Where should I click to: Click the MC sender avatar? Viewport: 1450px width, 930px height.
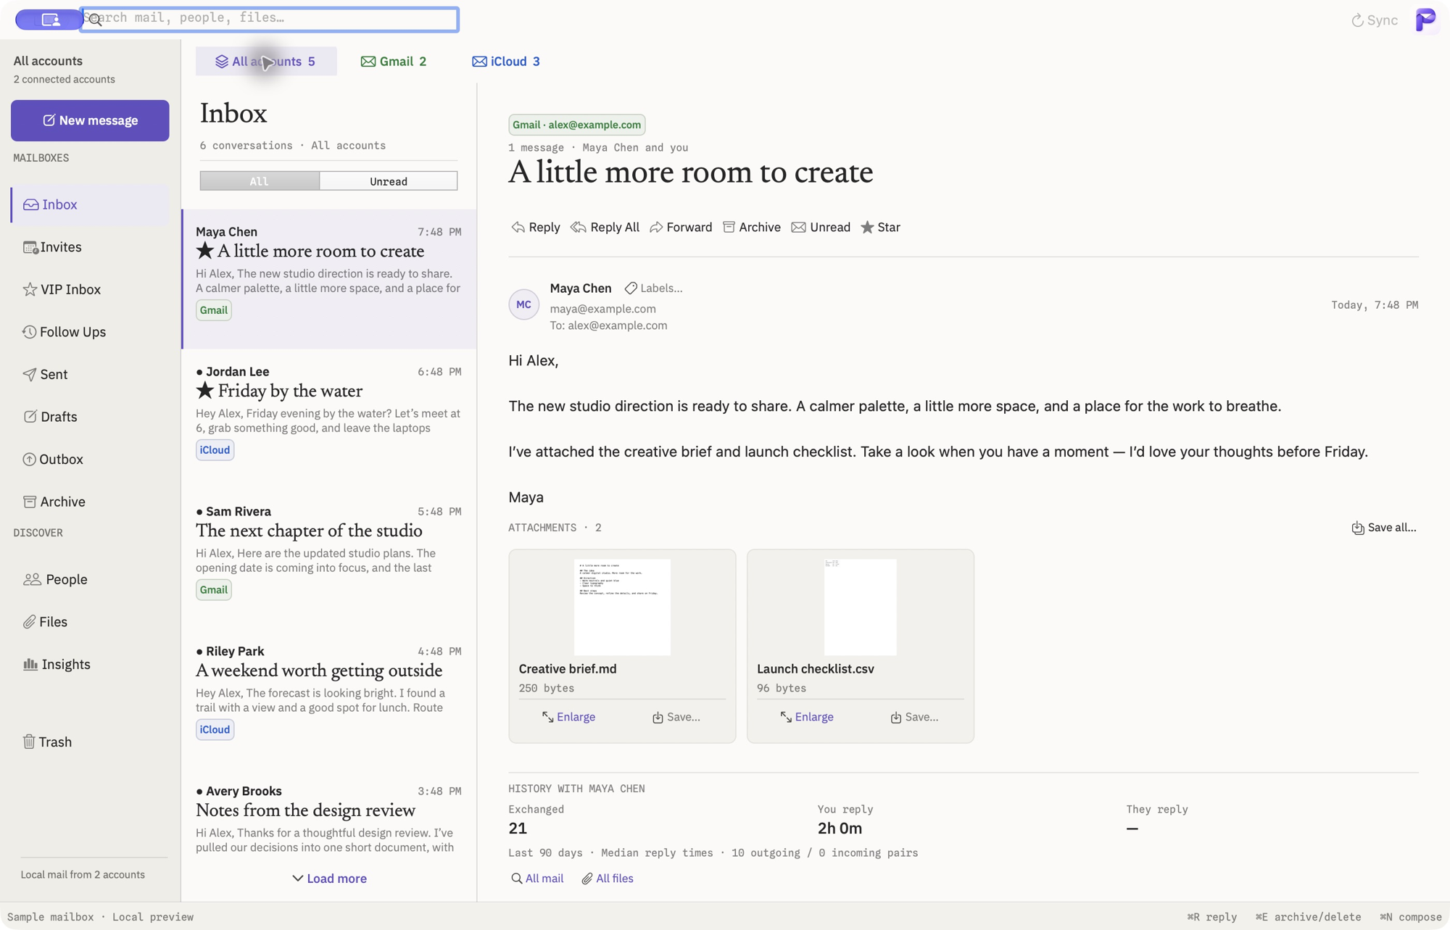pyautogui.click(x=523, y=305)
